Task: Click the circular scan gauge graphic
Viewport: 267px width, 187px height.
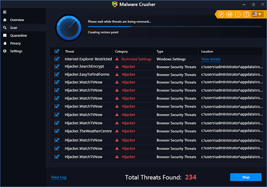Action: (x=69, y=28)
